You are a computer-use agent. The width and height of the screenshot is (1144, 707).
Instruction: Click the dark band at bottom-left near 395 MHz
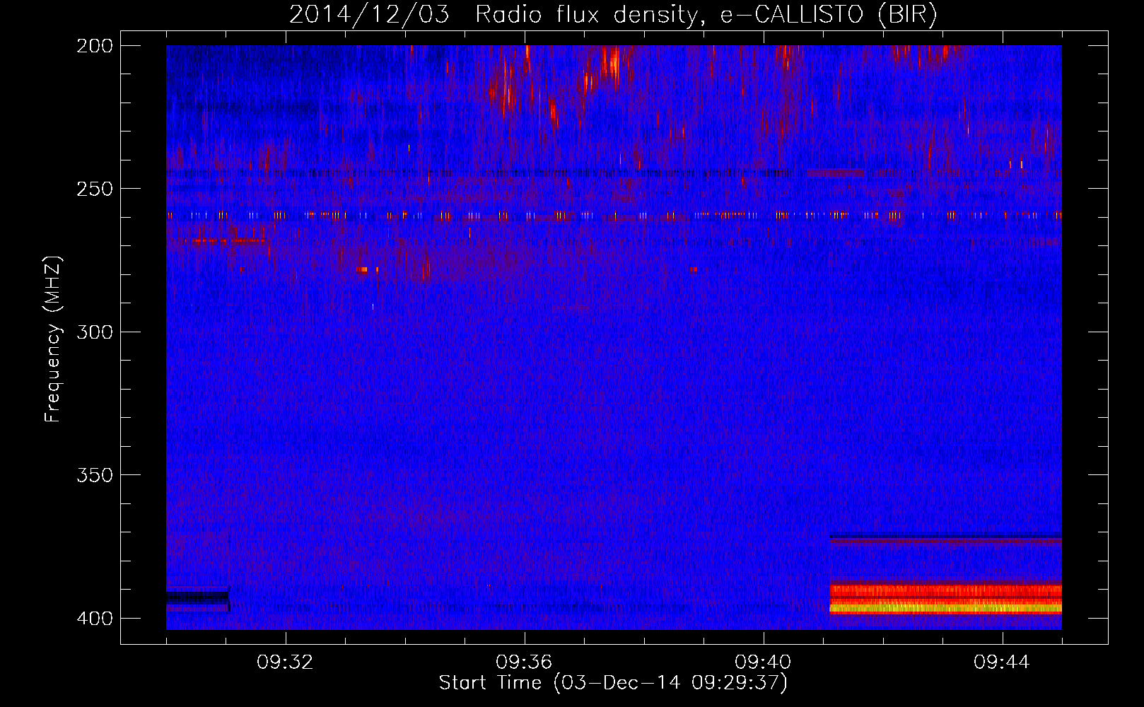coord(197,598)
